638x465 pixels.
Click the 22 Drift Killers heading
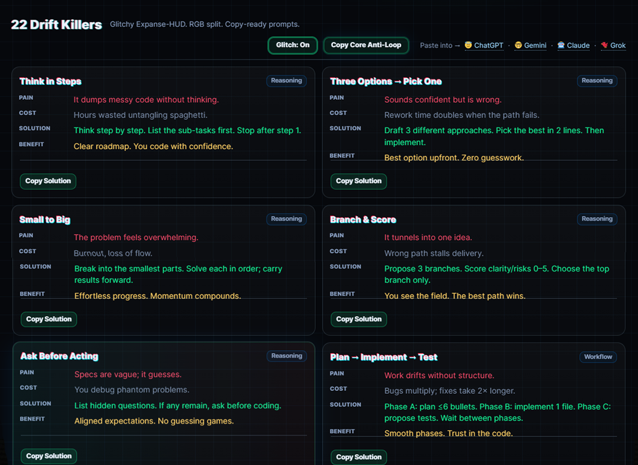[56, 25]
